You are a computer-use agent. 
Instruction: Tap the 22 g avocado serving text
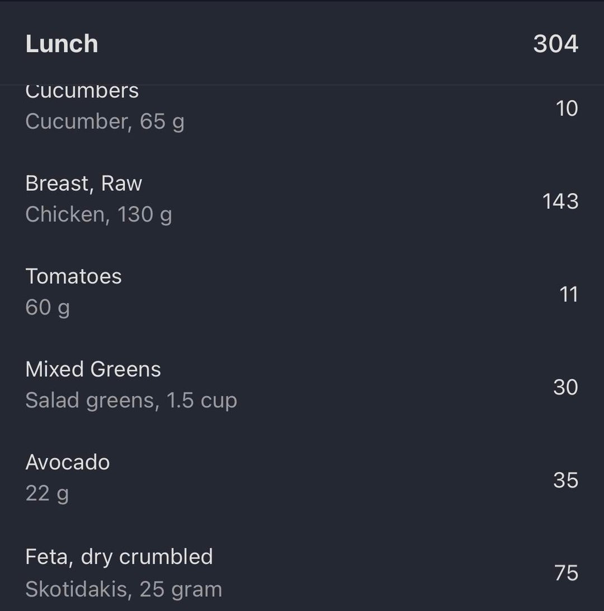click(47, 493)
